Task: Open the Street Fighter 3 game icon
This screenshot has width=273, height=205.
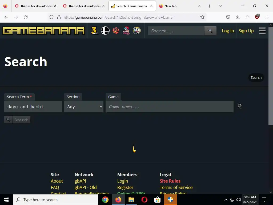Action: 95,31
